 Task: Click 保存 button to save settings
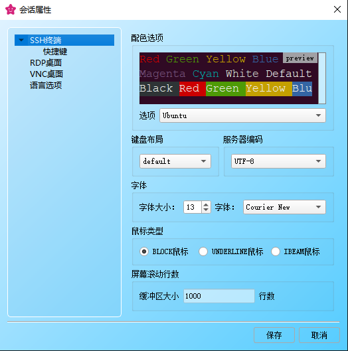pyautogui.click(x=274, y=335)
